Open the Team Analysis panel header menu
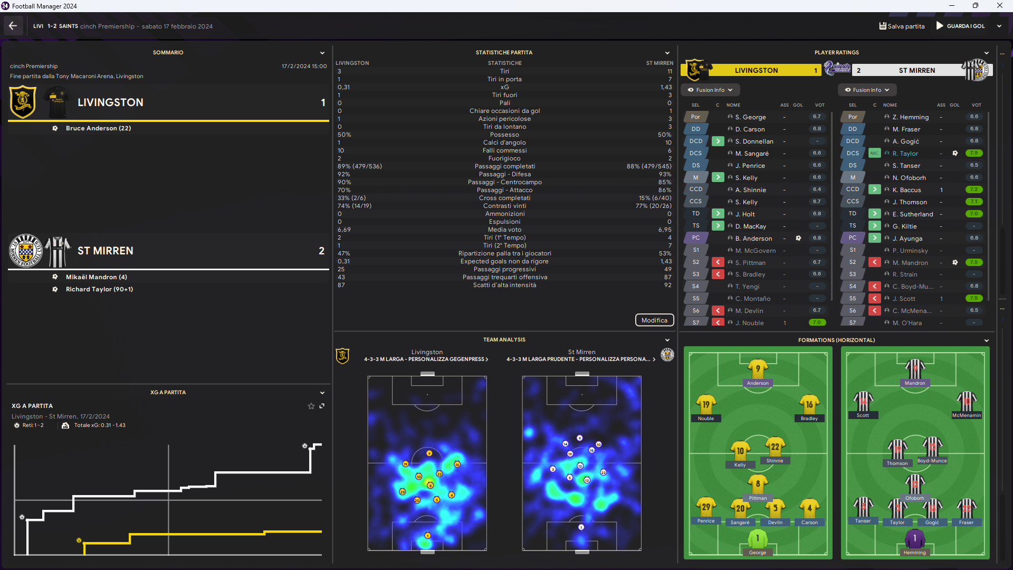Image resolution: width=1013 pixels, height=570 pixels. click(667, 340)
